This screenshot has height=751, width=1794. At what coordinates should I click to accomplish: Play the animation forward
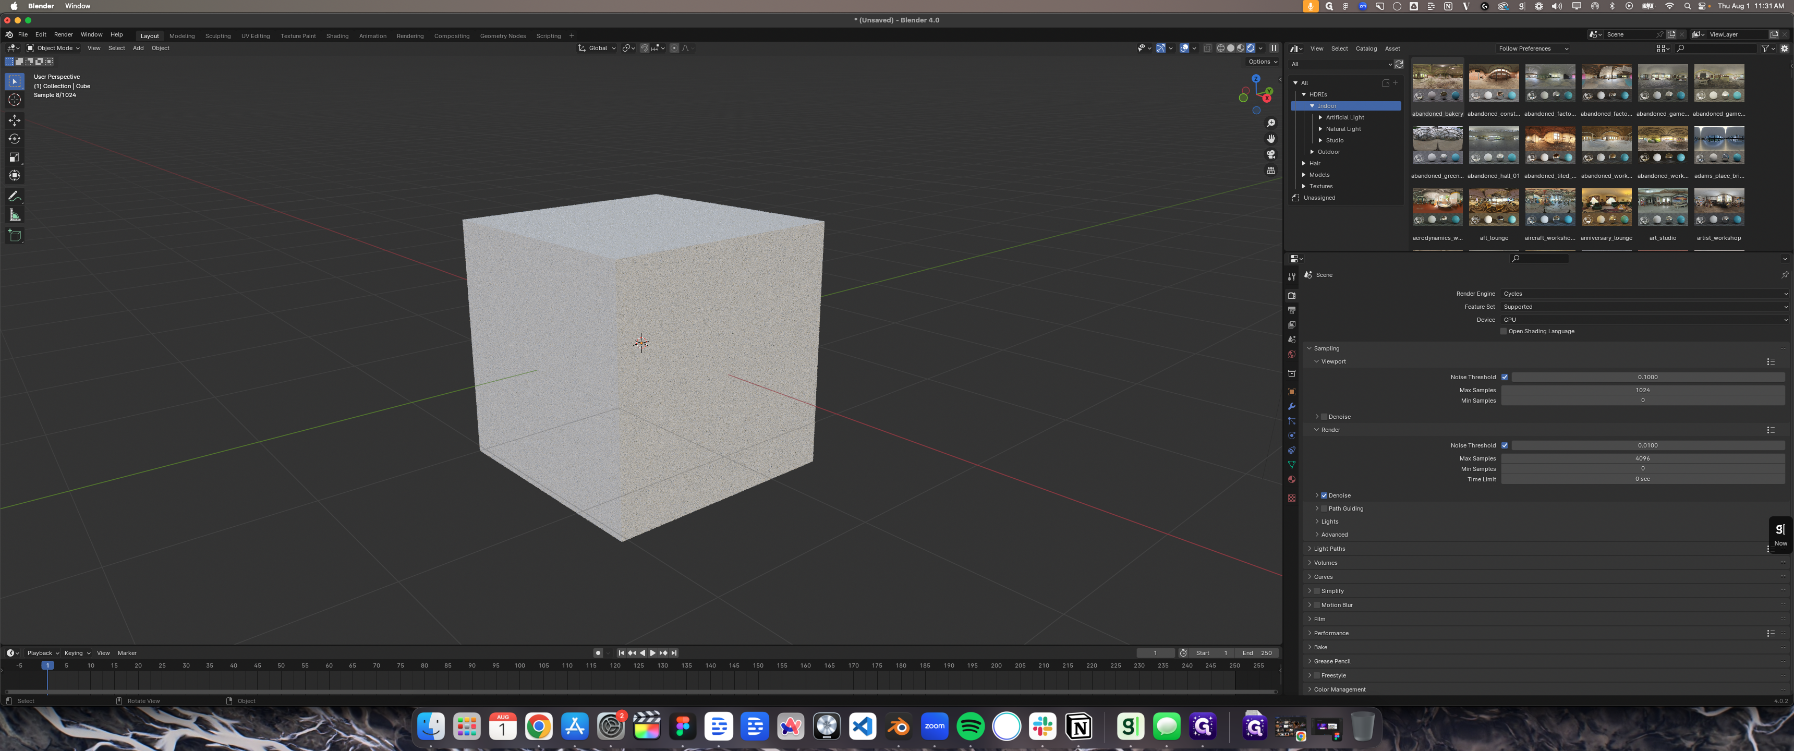point(652,653)
